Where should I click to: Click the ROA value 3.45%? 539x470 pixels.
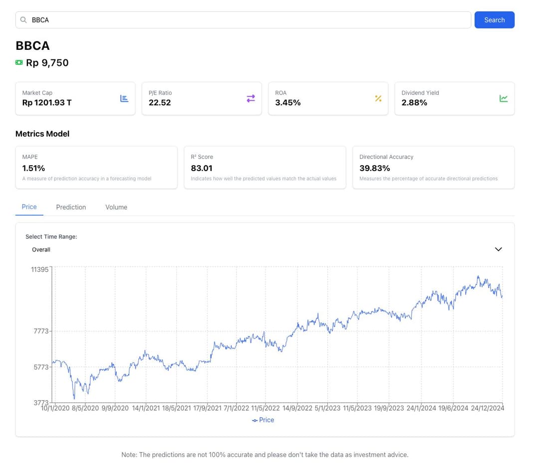coord(288,103)
